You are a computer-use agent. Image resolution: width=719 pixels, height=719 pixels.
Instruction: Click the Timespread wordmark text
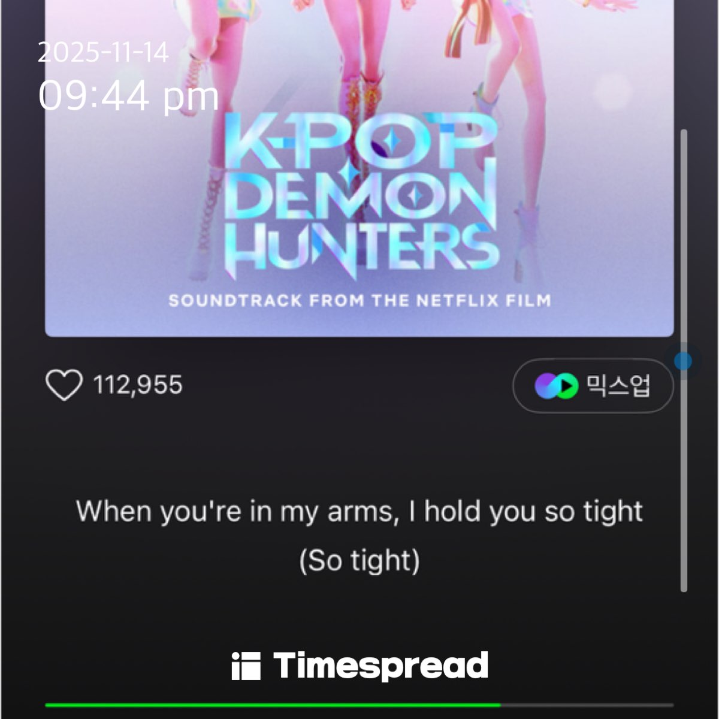pos(380,666)
